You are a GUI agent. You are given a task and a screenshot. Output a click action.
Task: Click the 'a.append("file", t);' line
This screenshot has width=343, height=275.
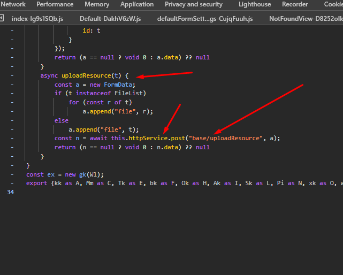tap(104, 129)
